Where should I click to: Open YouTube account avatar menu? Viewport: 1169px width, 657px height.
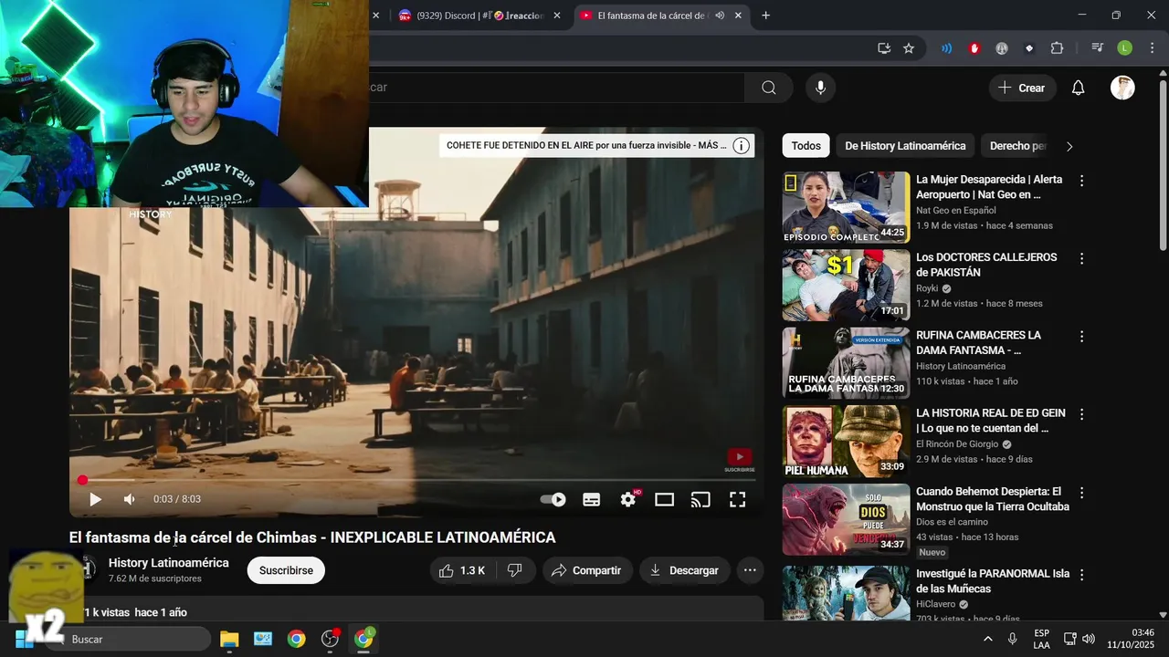(x=1122, y=88)
